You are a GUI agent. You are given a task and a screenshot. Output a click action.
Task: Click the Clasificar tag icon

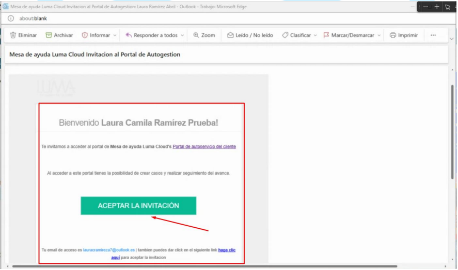[285, 36]
